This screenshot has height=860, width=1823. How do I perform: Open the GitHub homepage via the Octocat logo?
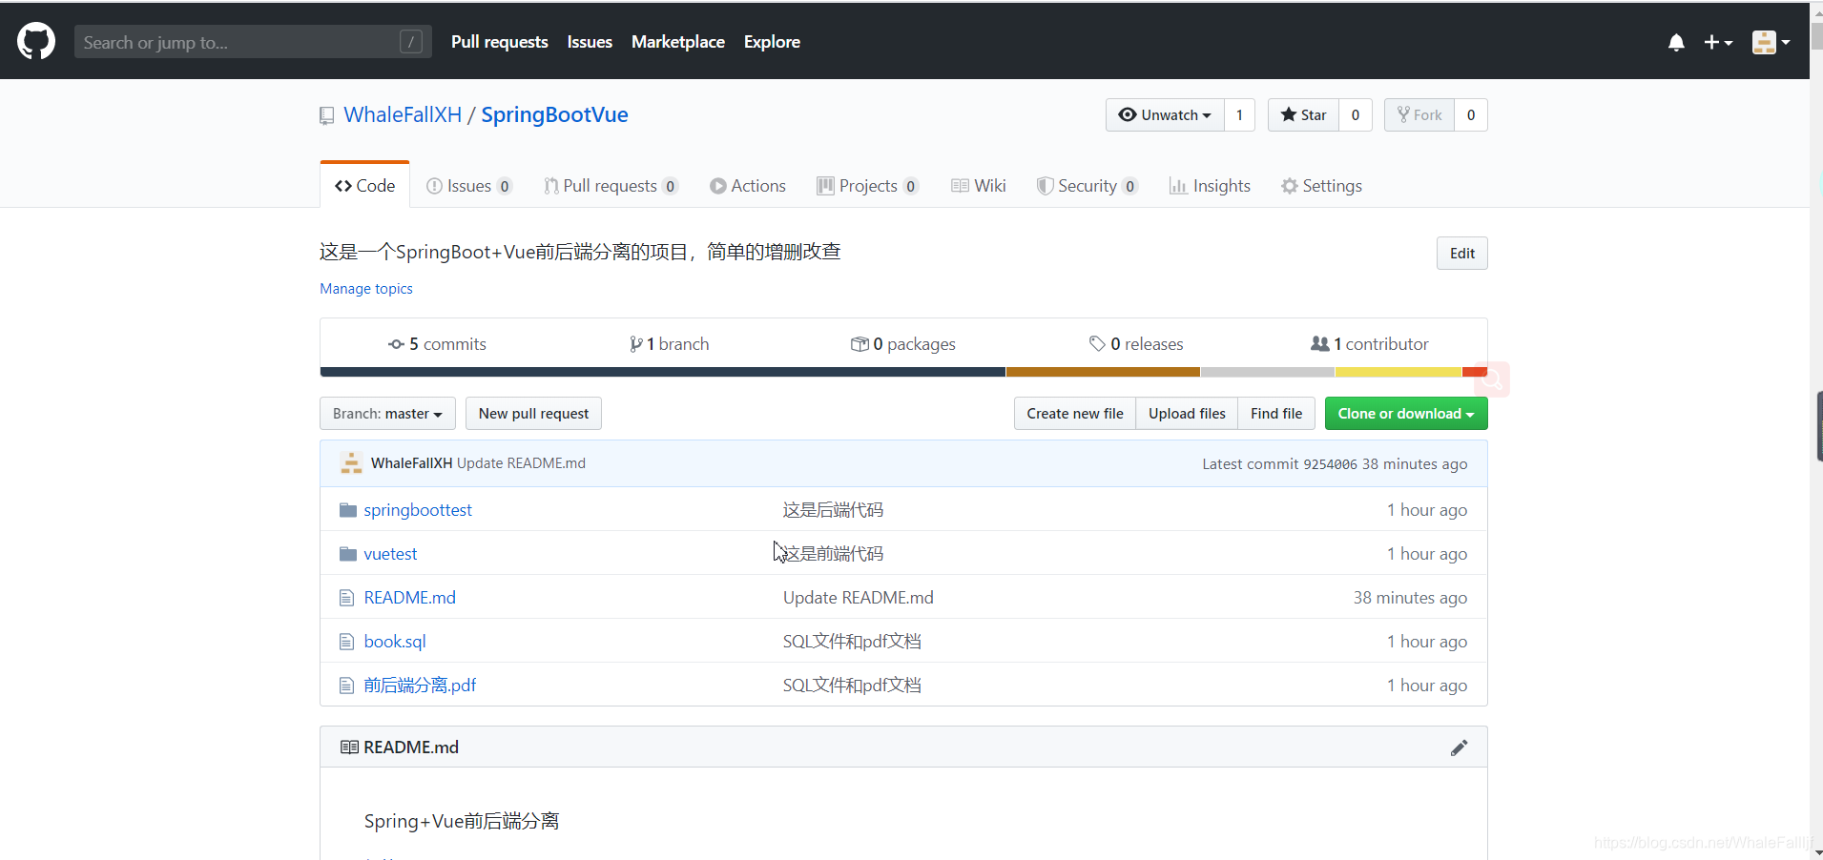click(x=36, y=42)
